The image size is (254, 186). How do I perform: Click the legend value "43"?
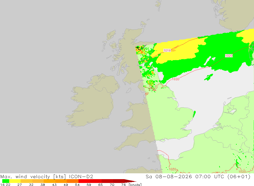tap(54, 185)
